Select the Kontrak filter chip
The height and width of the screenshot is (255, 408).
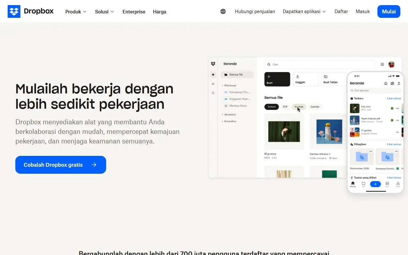pyautogui.click(x=299, y=107)
